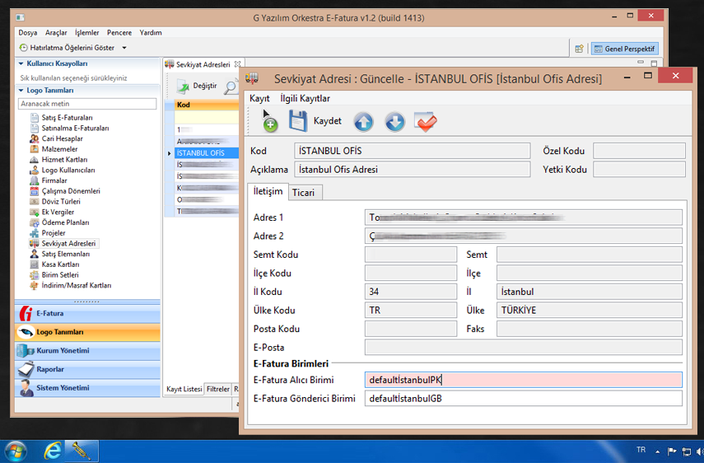Open the Kurum Yönetimi panel
Image resolution: width=704 pixels, height=463 pixels.
[x=87, y=351]
